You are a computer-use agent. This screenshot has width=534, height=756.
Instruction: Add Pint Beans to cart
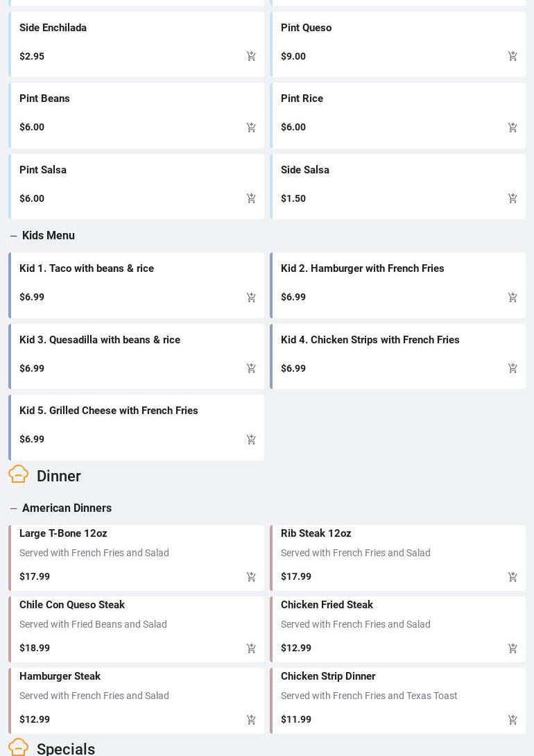251,128
